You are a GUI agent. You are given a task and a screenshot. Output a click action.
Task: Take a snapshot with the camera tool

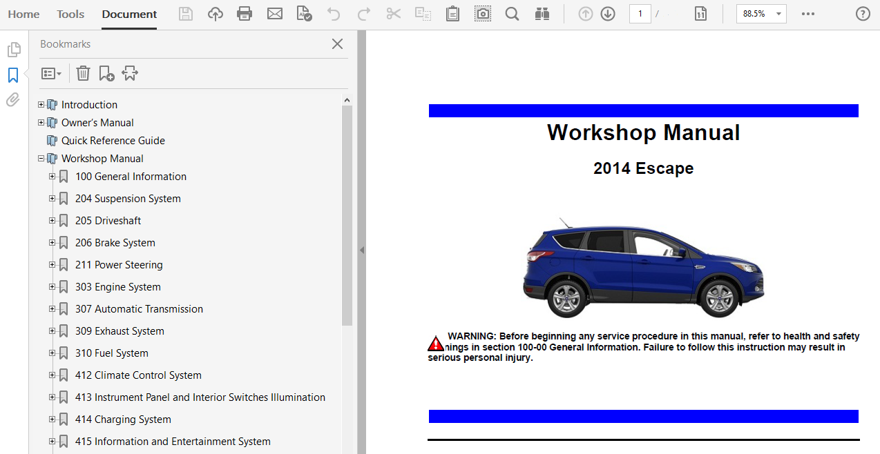click(483, 14)
